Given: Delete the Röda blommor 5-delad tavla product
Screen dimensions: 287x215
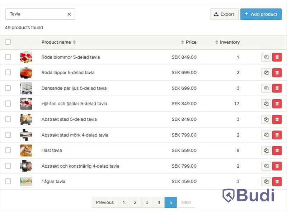Looking at the screenshot, I should pyautogui.click(x=277, y=57).
